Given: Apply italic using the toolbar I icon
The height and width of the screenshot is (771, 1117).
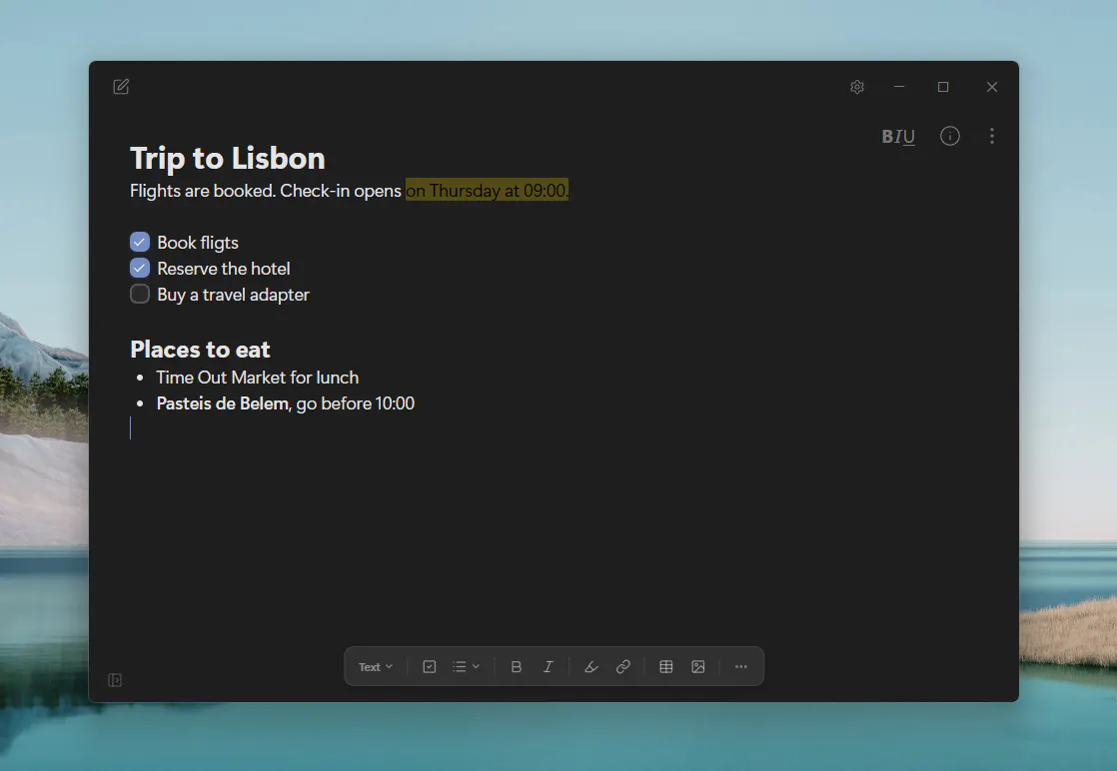Looking at the screenshot, I should (x=548, y=667).
